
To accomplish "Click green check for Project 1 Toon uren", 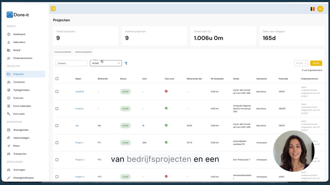I will pos(166,142).
